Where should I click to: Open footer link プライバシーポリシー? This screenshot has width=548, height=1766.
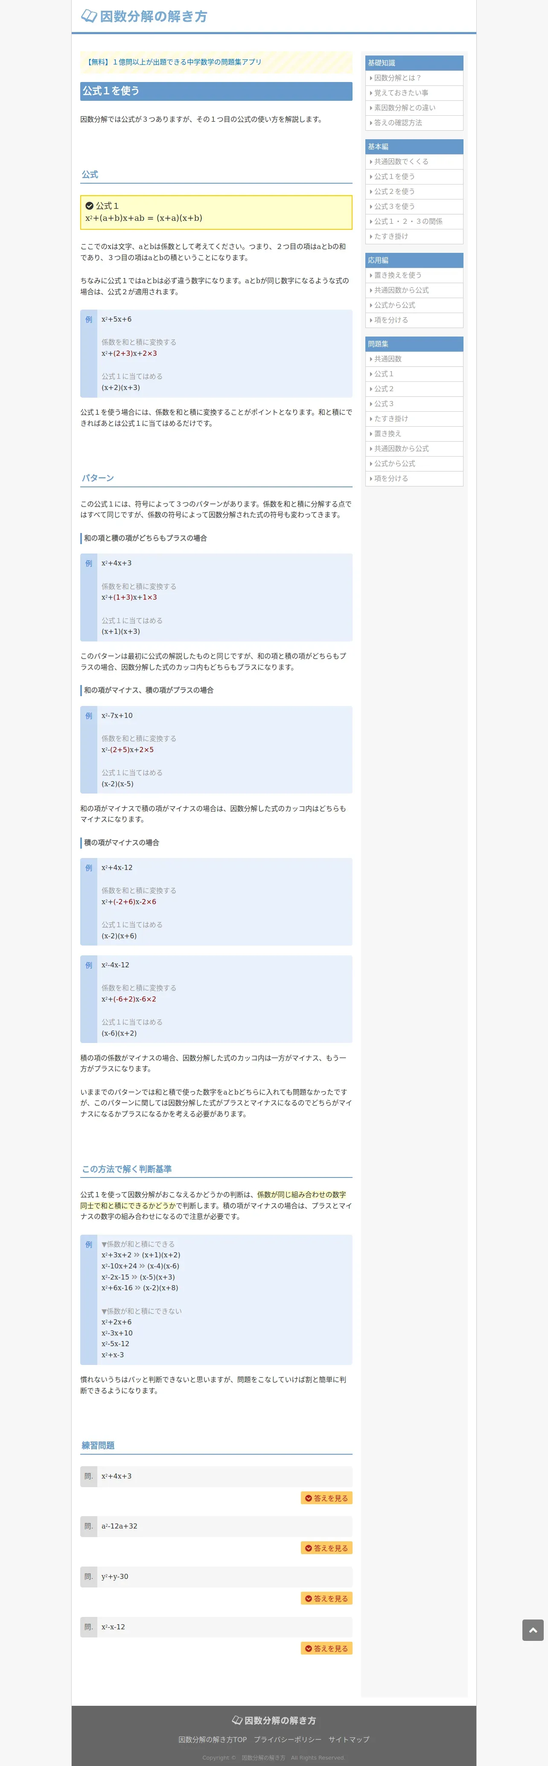tap(288, 1739)
